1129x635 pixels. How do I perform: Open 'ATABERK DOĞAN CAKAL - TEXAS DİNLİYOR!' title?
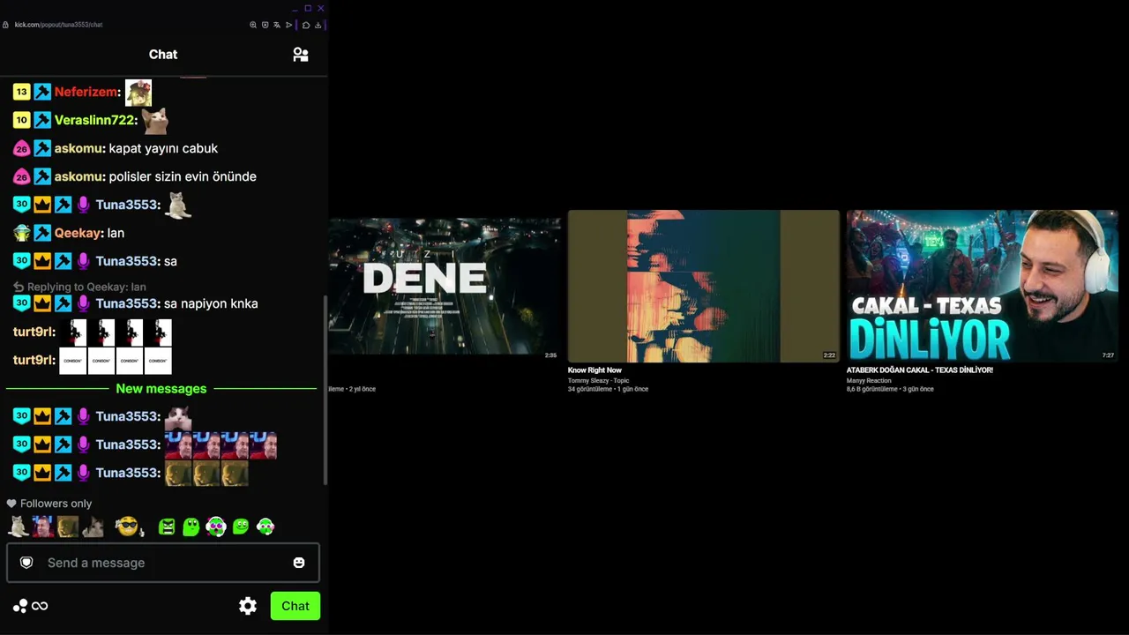pyautogui.click(x=920, y=370)
